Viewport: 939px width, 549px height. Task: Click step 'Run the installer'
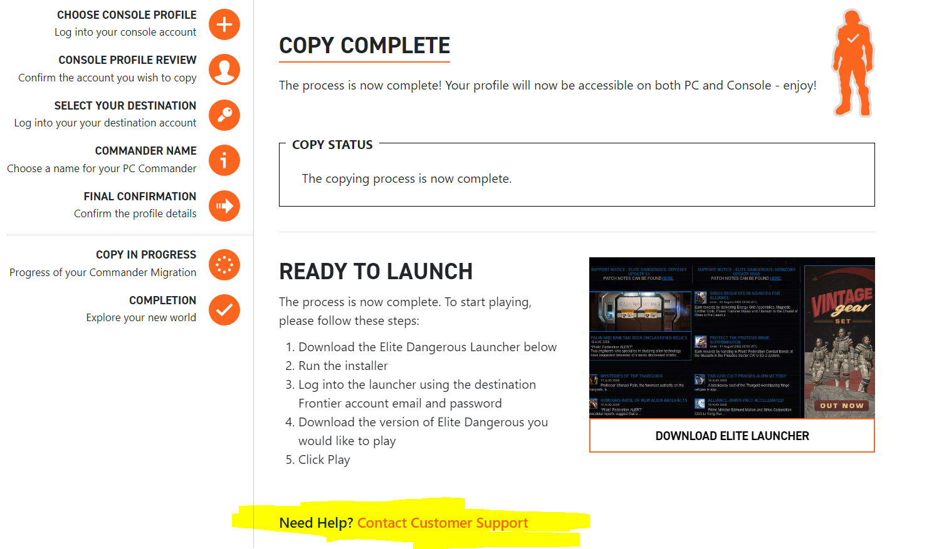(343, 366)
